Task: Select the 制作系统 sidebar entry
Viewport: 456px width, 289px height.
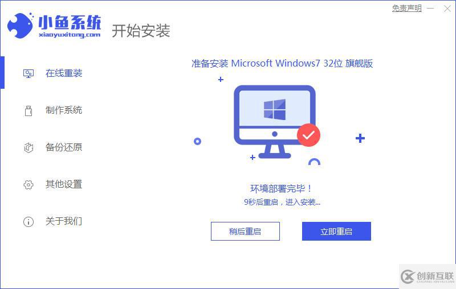Action: 64,110
